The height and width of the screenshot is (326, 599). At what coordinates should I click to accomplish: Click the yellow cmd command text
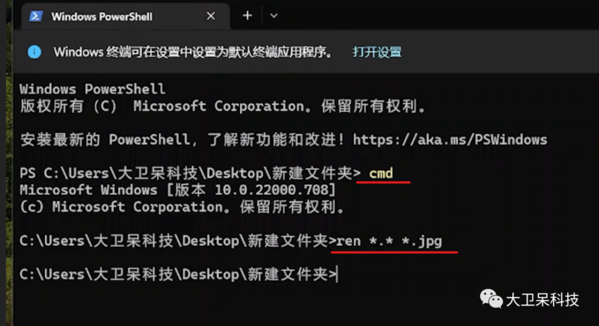(381, 173)
